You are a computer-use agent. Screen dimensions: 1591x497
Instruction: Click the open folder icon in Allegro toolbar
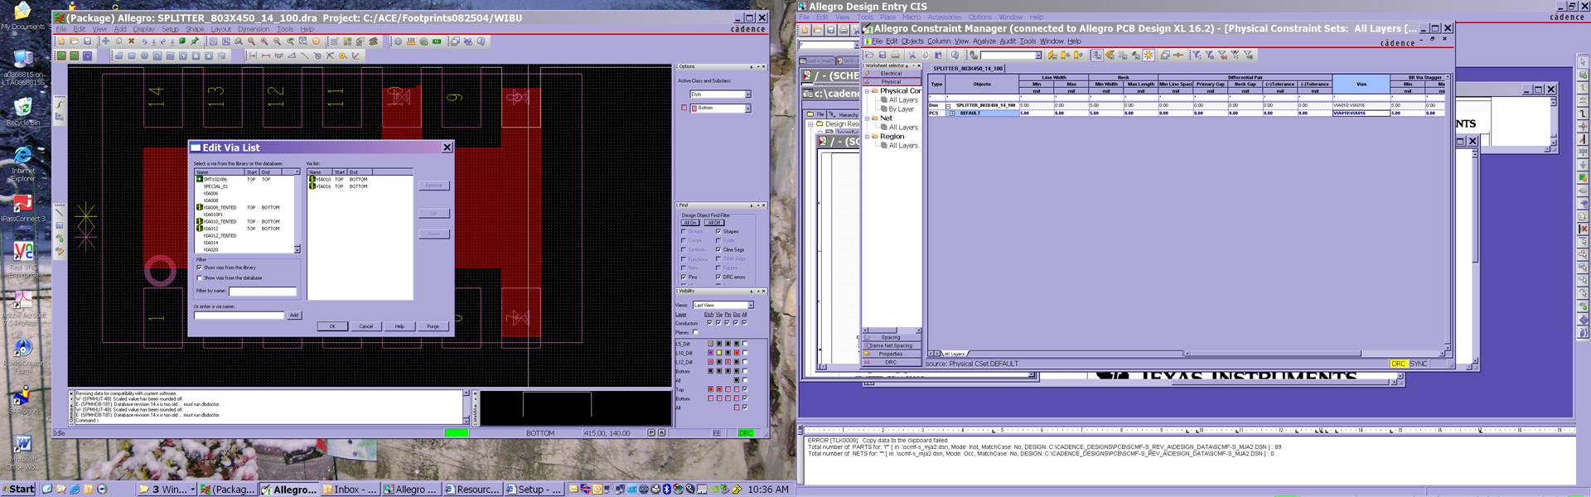pos(74,41)
